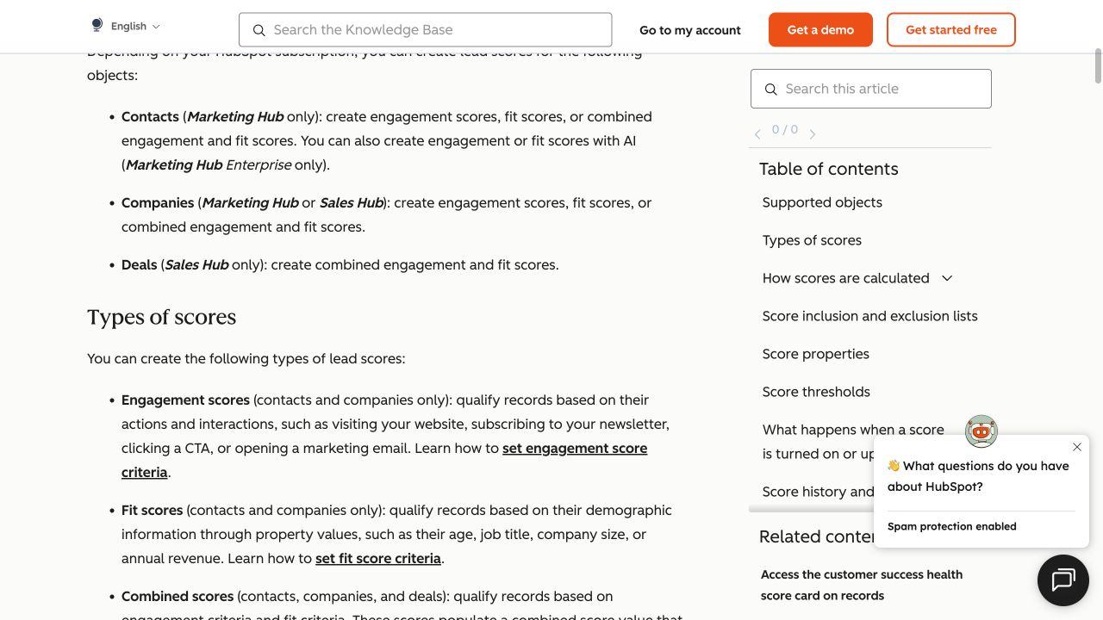Jump to Score thresholds section
This screenshot has width=1103, height=620.
pos(816,392)
